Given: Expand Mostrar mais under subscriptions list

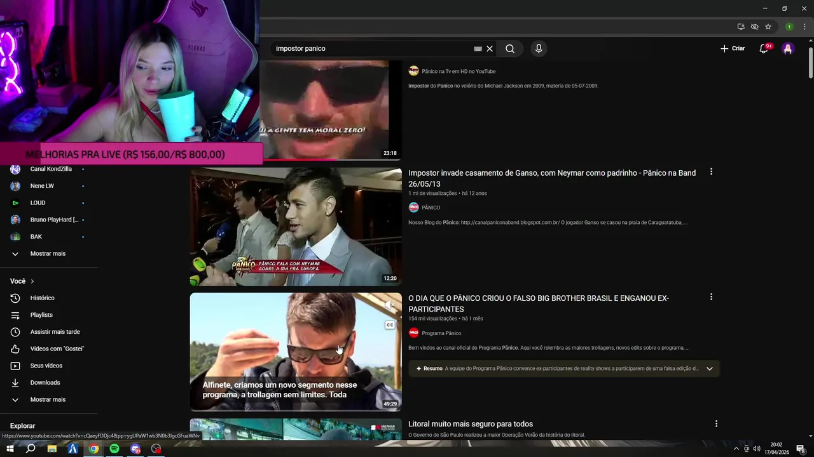Looking at the screenshot, I should click(x=49, y=253).
